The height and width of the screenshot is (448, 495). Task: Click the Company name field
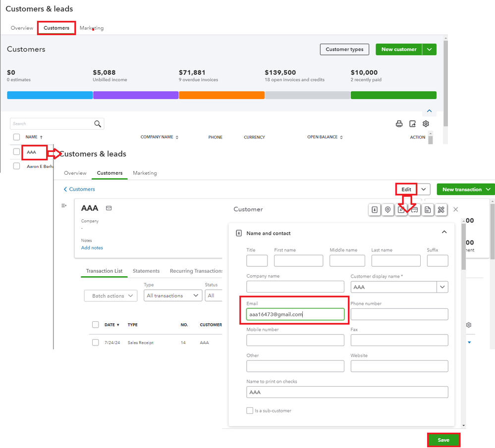click(295, 287)
